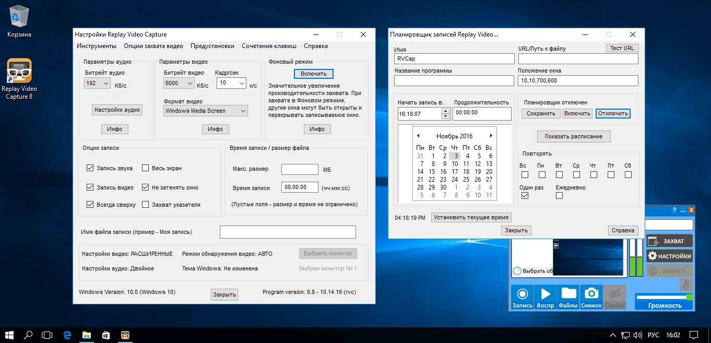Open the Корзина recycle bin icon

(x=19, y=21)
